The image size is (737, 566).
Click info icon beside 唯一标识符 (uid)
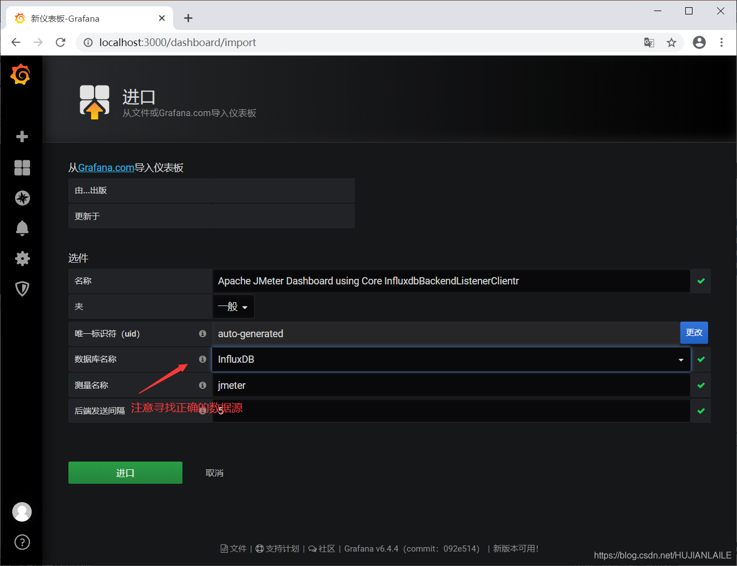(x=202, y=334)
